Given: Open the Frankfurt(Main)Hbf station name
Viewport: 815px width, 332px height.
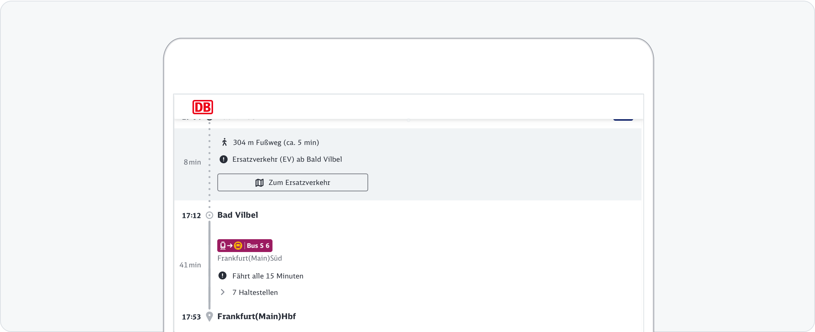Looking at the screenshot, I should pyautogui.click(x=256, y=316).
